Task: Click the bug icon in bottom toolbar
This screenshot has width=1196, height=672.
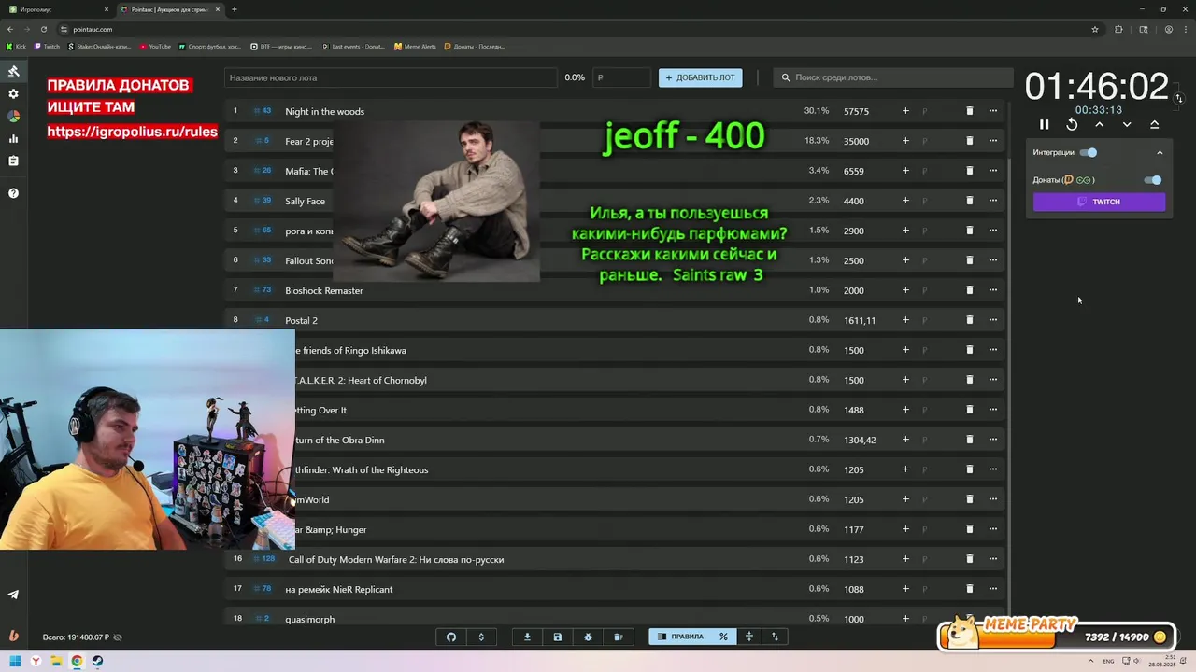Action: pos(588,637)
